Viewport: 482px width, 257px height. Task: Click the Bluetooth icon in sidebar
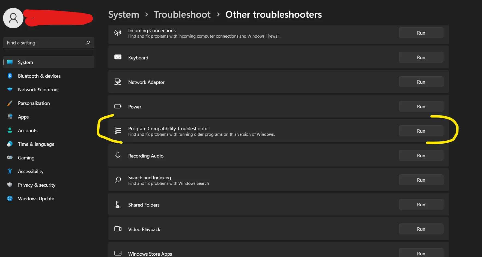pyautogui.click(x=10, y=76)
